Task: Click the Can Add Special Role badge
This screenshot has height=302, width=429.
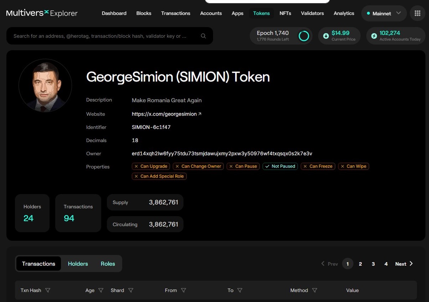Action: click(x=159, y=176)
